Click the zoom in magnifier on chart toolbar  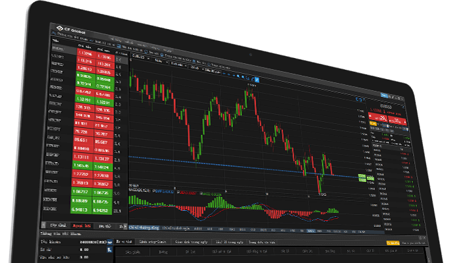click(x=238, y=76)
